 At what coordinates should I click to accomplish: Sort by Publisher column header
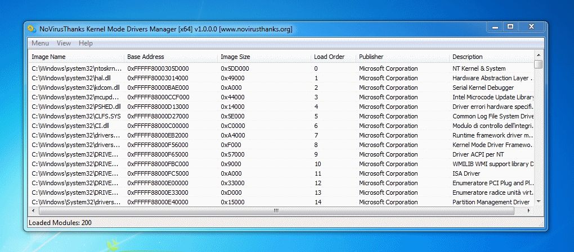tap(403, 57)
